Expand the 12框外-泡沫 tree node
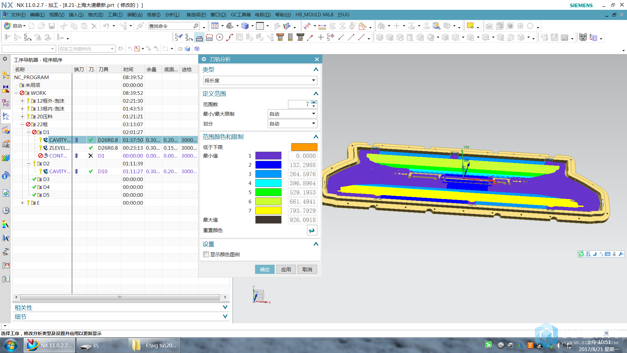627x353 pixels. (22, 101)
